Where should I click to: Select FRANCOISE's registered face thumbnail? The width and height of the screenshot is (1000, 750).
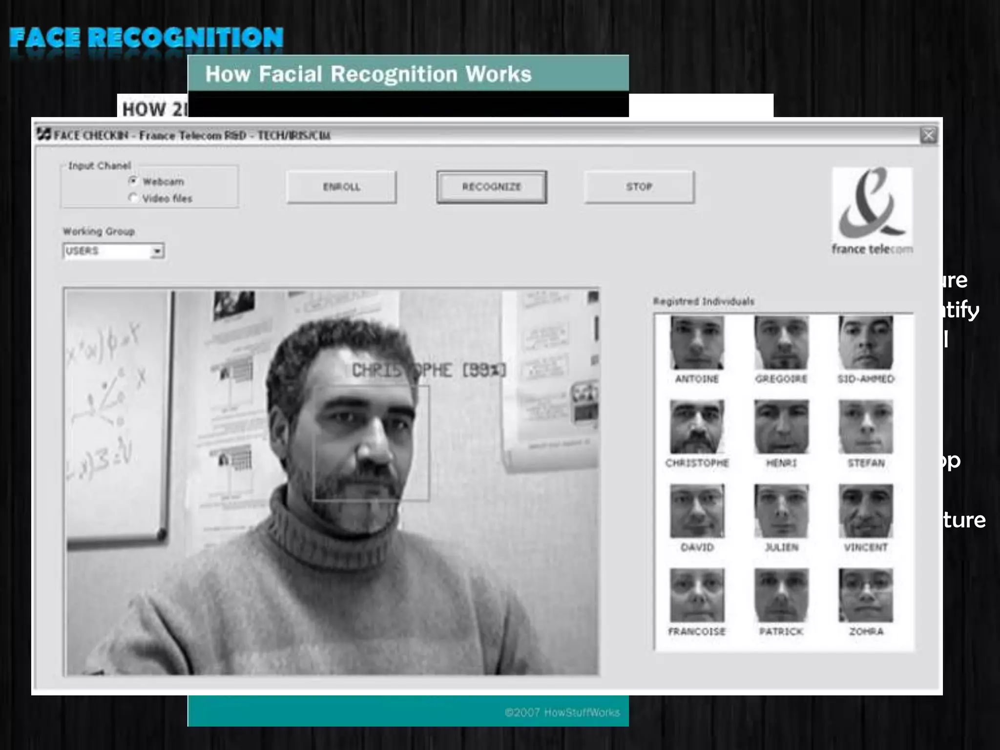[x=697, y=595]
